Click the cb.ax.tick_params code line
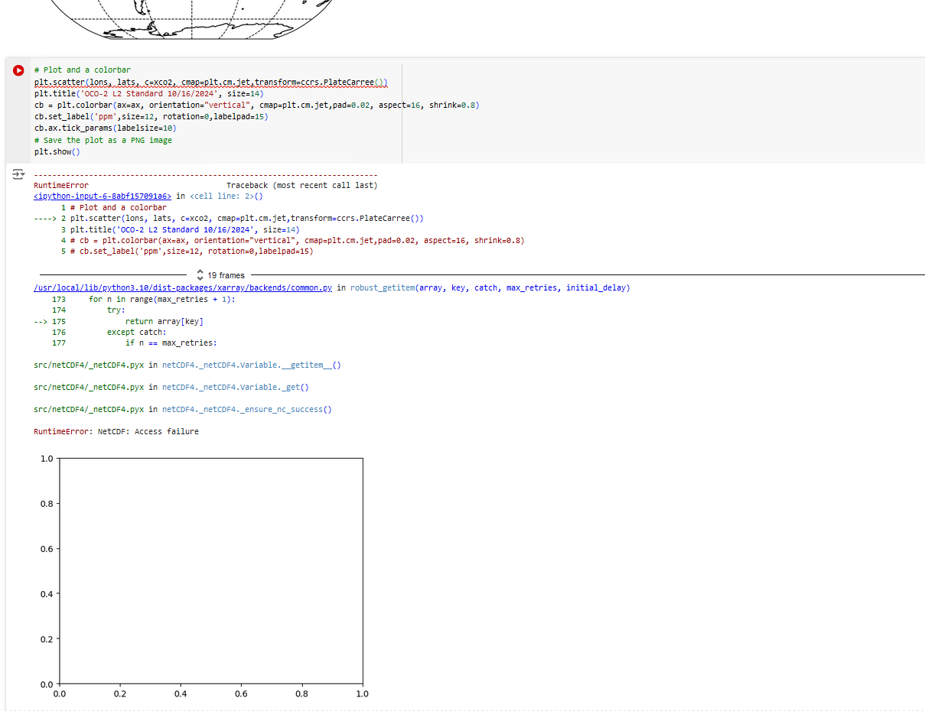This screenshot has width=925, height=711. pyautogui.click(x=106, y=128)
